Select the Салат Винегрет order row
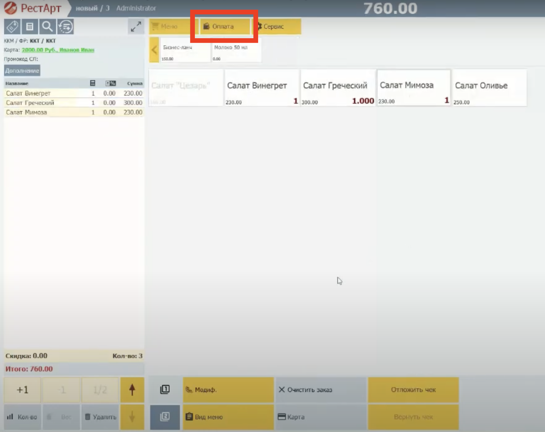 tap(74, 93)
